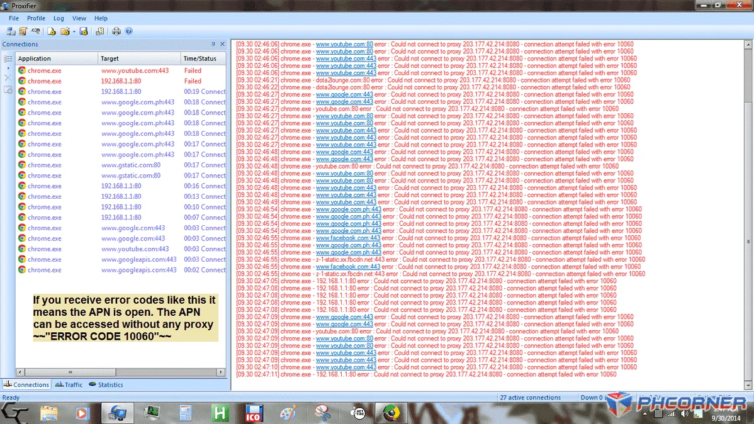The height and width of the screenshot is (424, 754).
Task: Select www.googleapis.com:443 row at 00:02
Action: click(121, 270)
